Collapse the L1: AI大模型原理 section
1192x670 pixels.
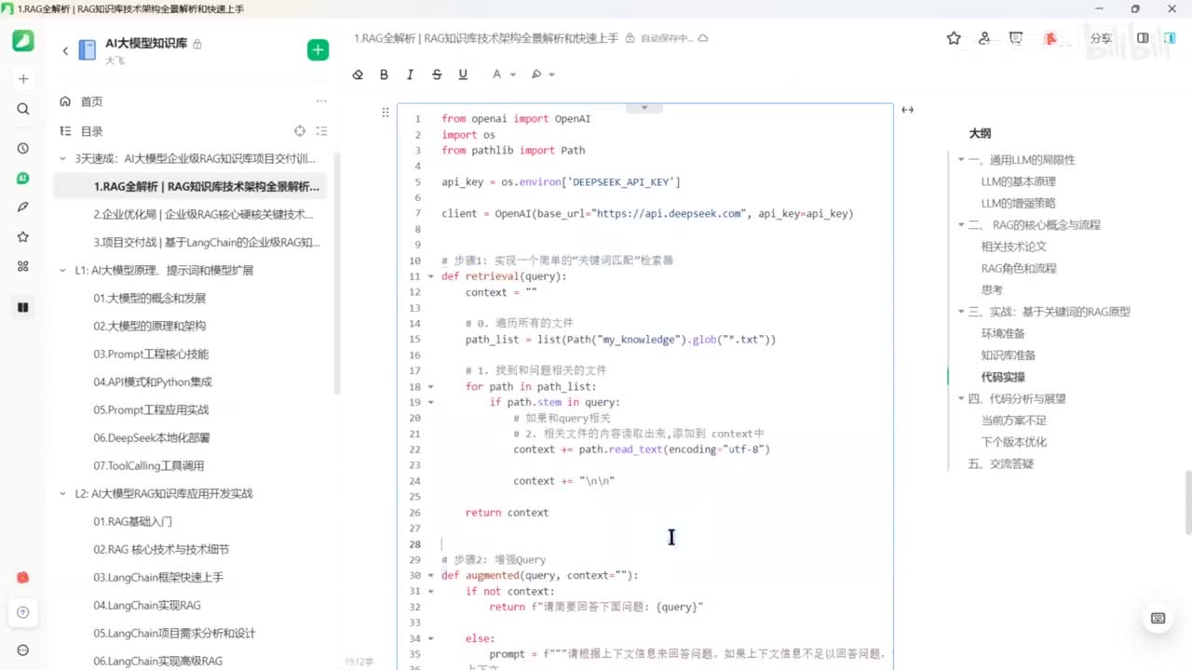click(x=62, y=271)
